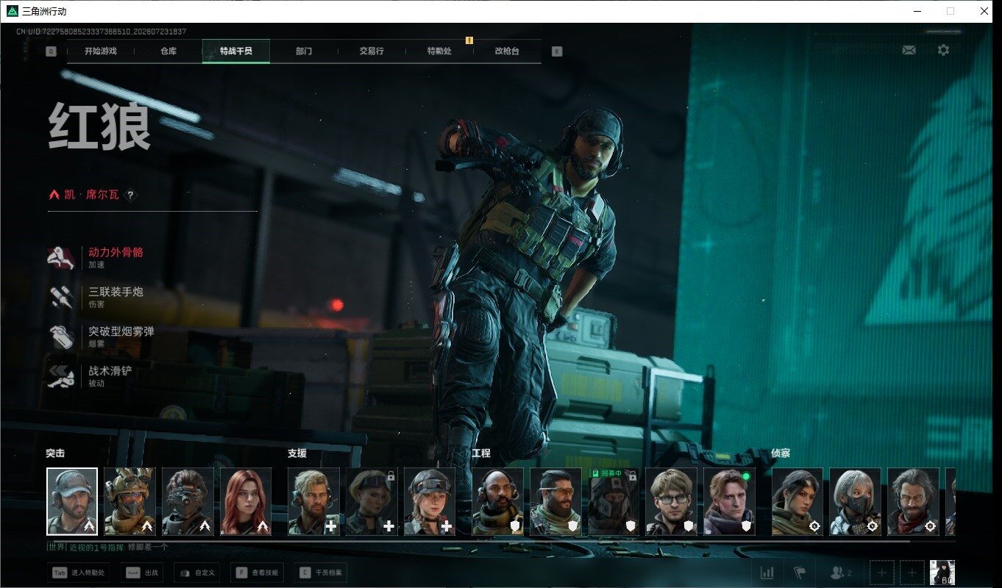Switch to the 部门 tab
The image size is (1002, 588).
[x=304, y=51]
